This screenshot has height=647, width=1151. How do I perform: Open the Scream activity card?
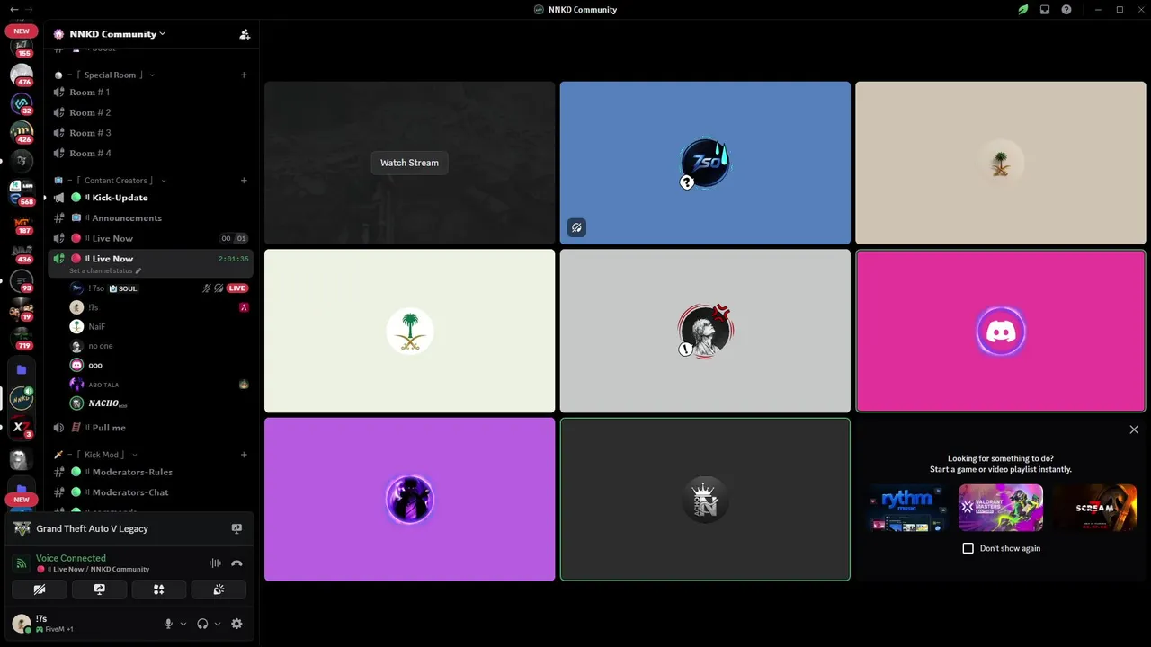[x=1095, y=508]
